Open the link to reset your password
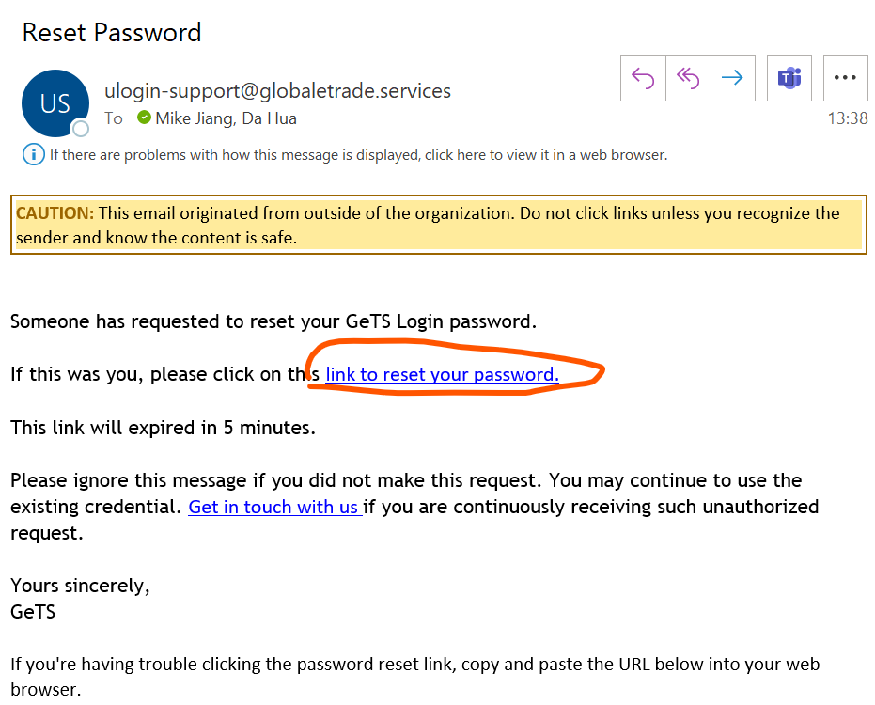Viewport: 875px width, 705px height. (x=442, y=374)
